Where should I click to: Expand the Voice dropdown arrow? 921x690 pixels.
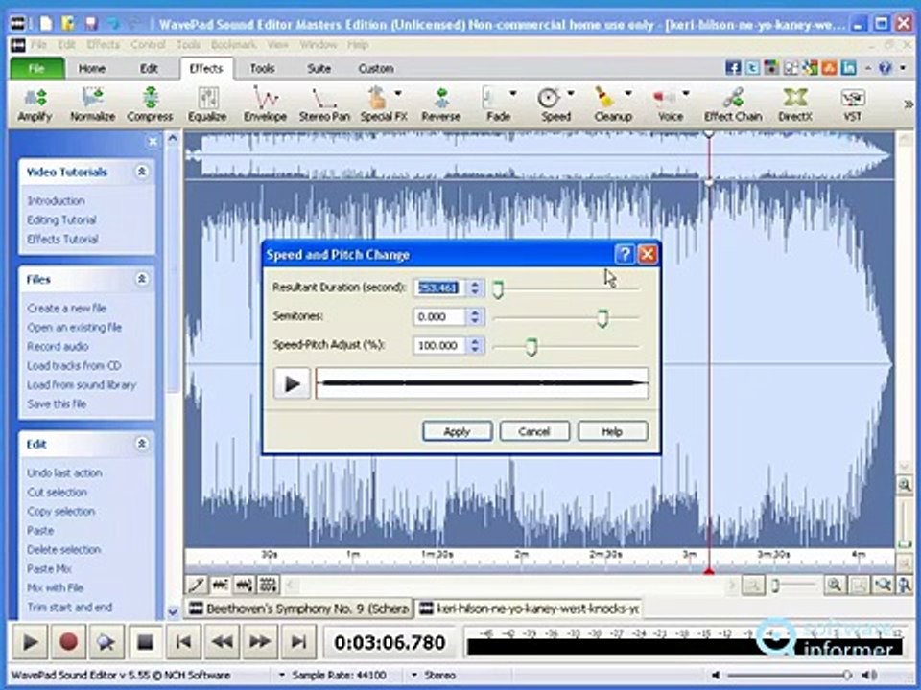coord(685,93)
